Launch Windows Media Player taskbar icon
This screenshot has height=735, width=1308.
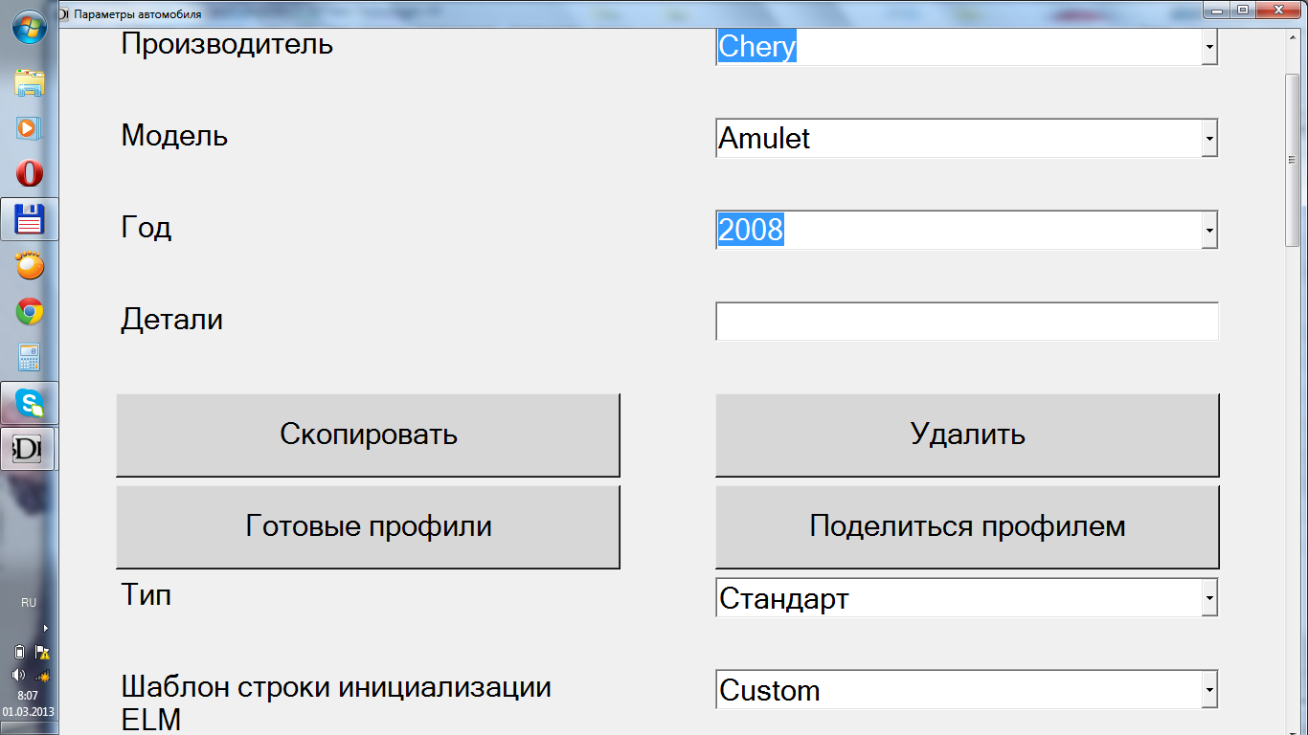click(30, 128)
